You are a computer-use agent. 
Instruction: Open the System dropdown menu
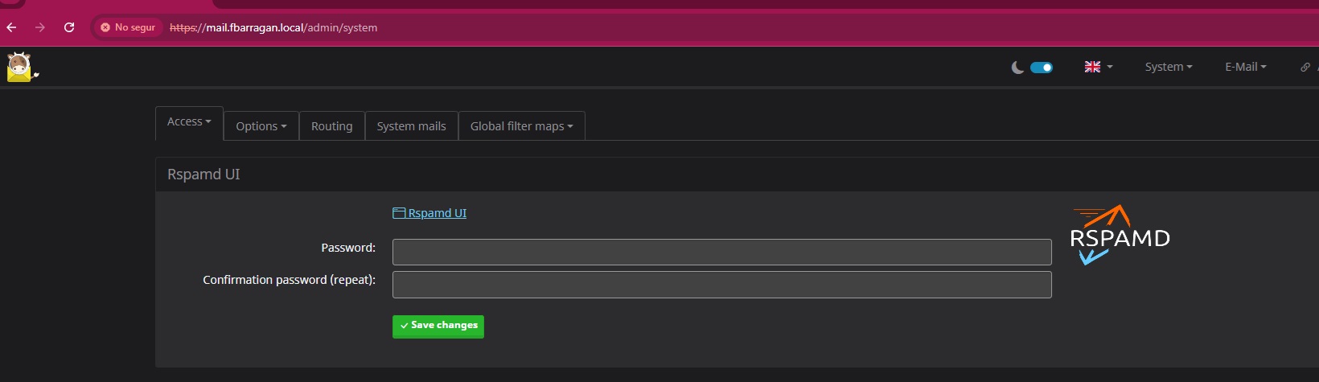1169,67
